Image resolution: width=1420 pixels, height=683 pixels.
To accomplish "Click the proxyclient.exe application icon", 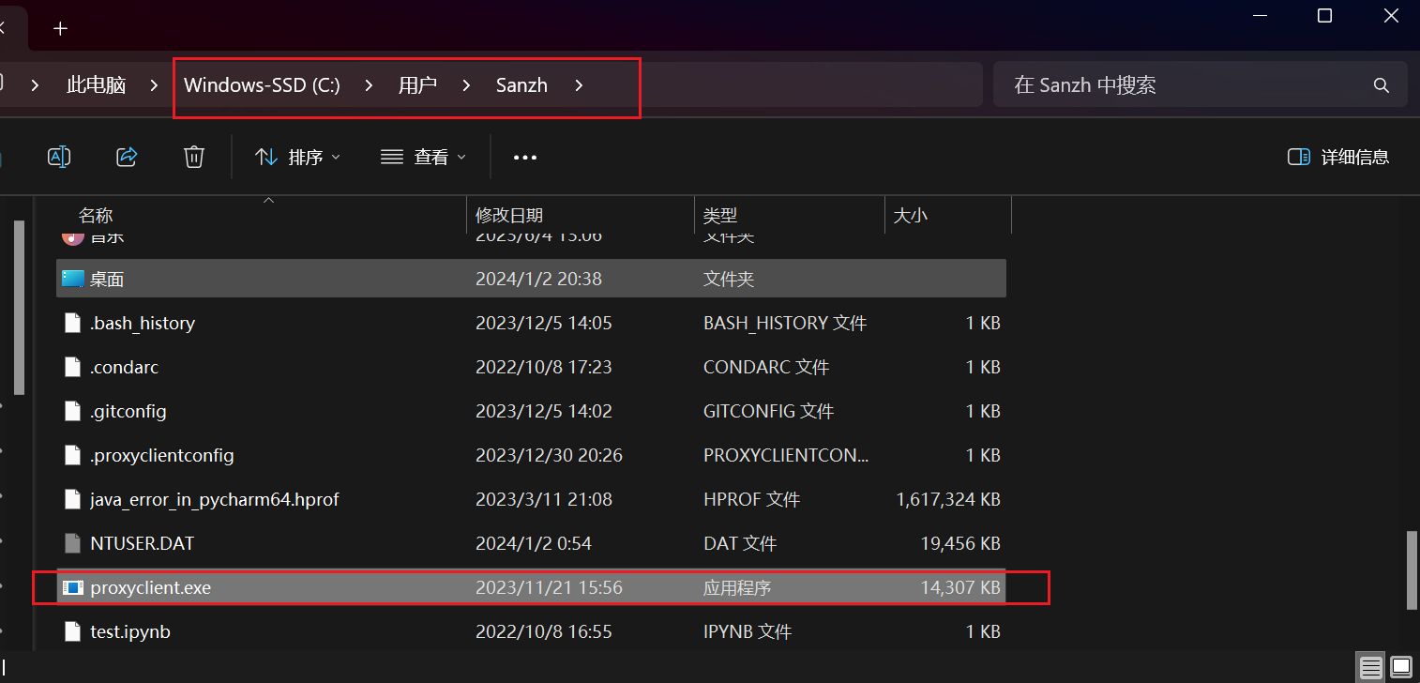I will (73, 587).
